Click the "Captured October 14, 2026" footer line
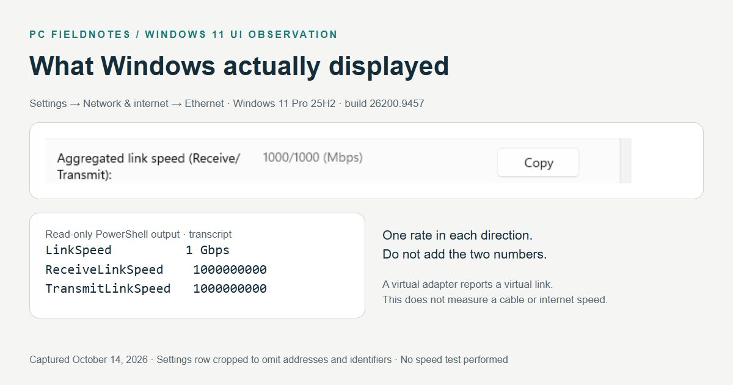Screen dimensions: 733x385 tap(269, 360)
